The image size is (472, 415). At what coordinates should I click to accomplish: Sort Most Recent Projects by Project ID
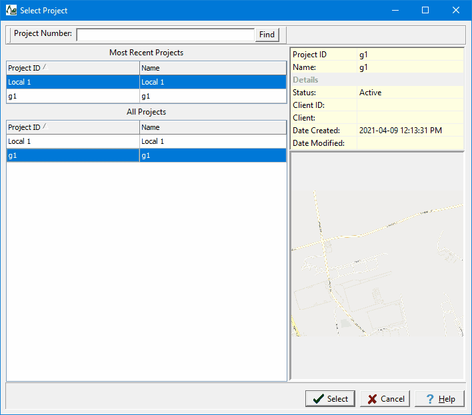[73, 68]
